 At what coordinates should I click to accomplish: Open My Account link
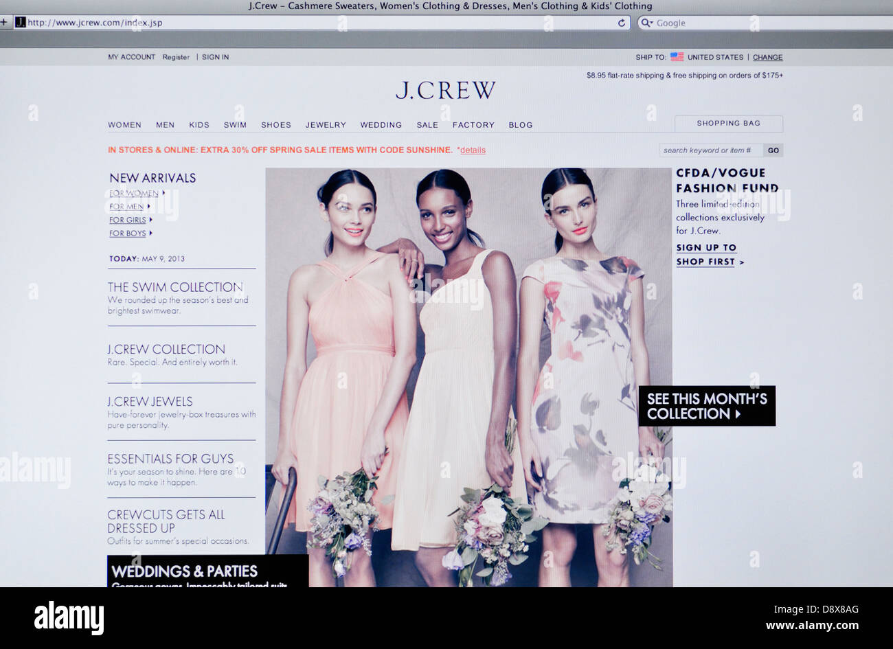coord(131,57)
